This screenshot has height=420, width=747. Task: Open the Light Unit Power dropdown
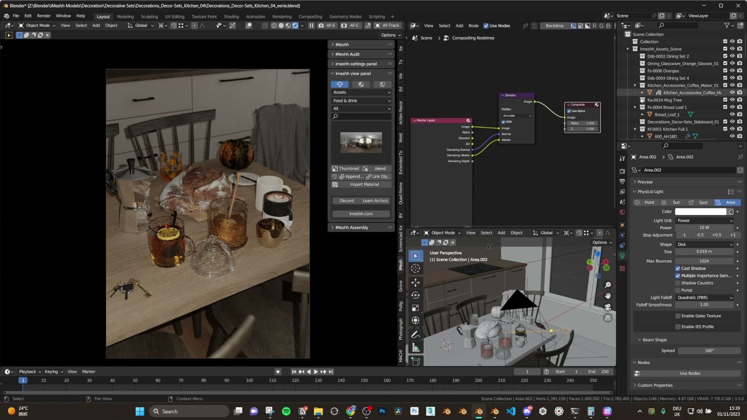pos(705,220)
